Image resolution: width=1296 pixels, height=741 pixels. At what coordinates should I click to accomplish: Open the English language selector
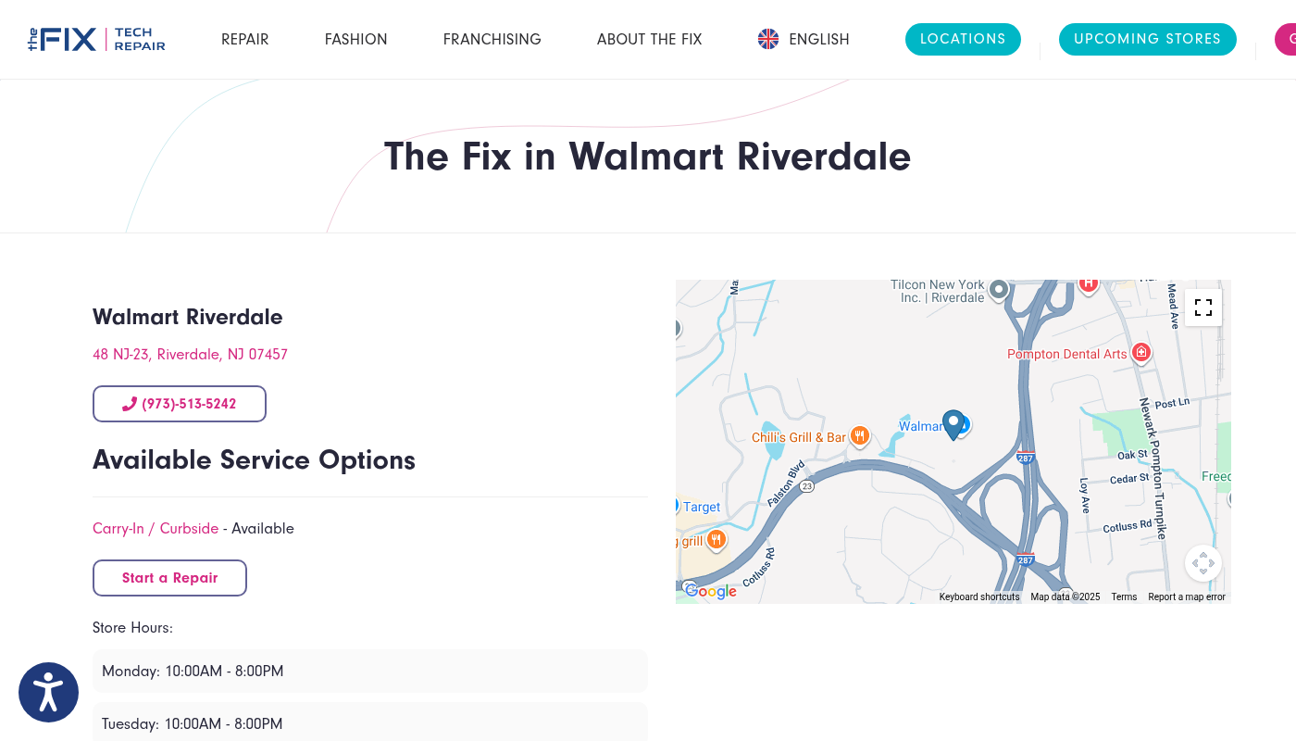pos(803,39)
